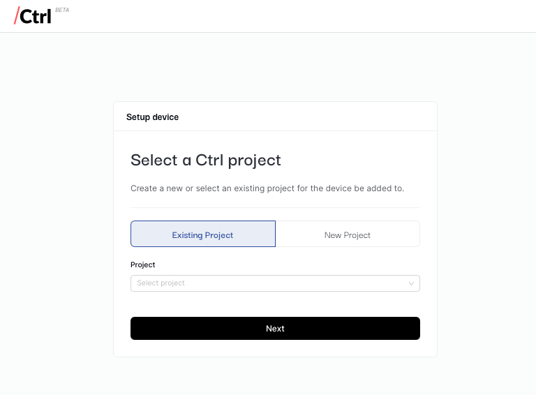The image size is (536, 395).
Task: Switch to the New Project tab
Action: tap(348, 234)
